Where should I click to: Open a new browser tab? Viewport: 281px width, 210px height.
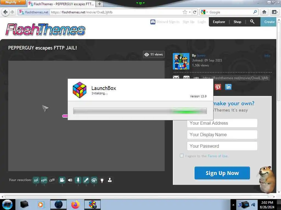point(100,4)
